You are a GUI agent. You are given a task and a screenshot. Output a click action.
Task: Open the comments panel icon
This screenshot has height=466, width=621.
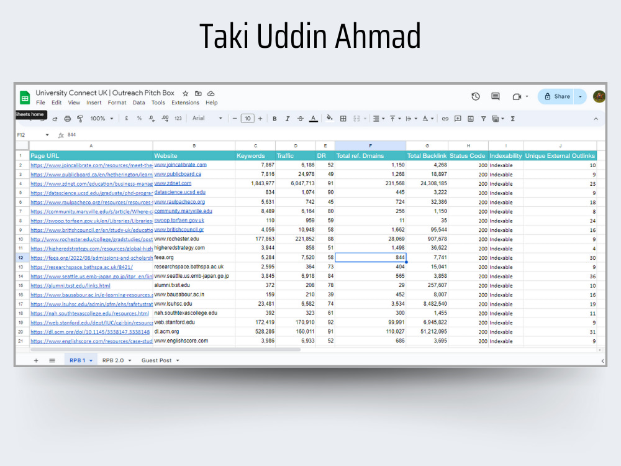[496, 96]
